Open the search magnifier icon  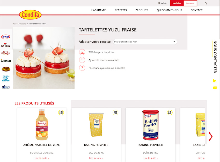coord(206,3)
